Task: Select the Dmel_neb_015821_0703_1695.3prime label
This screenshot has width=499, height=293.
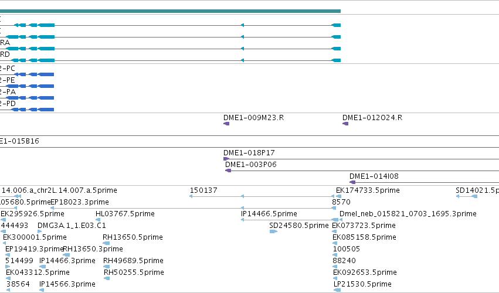Action: click(x=408, y=214)
